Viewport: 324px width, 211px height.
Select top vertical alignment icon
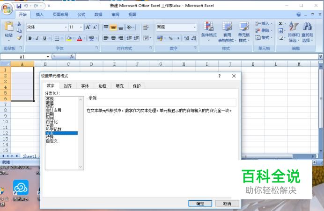coord(106,27)
